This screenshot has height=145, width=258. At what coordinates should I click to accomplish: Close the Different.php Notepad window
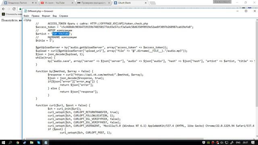[254, 11]
